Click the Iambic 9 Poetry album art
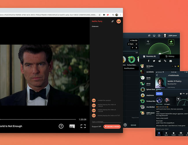 161,83
